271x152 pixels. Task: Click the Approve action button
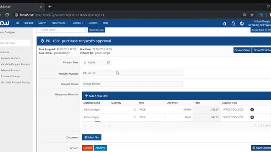tap(100, 148)
